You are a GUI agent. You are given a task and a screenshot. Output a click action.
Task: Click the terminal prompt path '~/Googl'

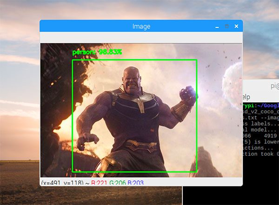coord(268,106)
